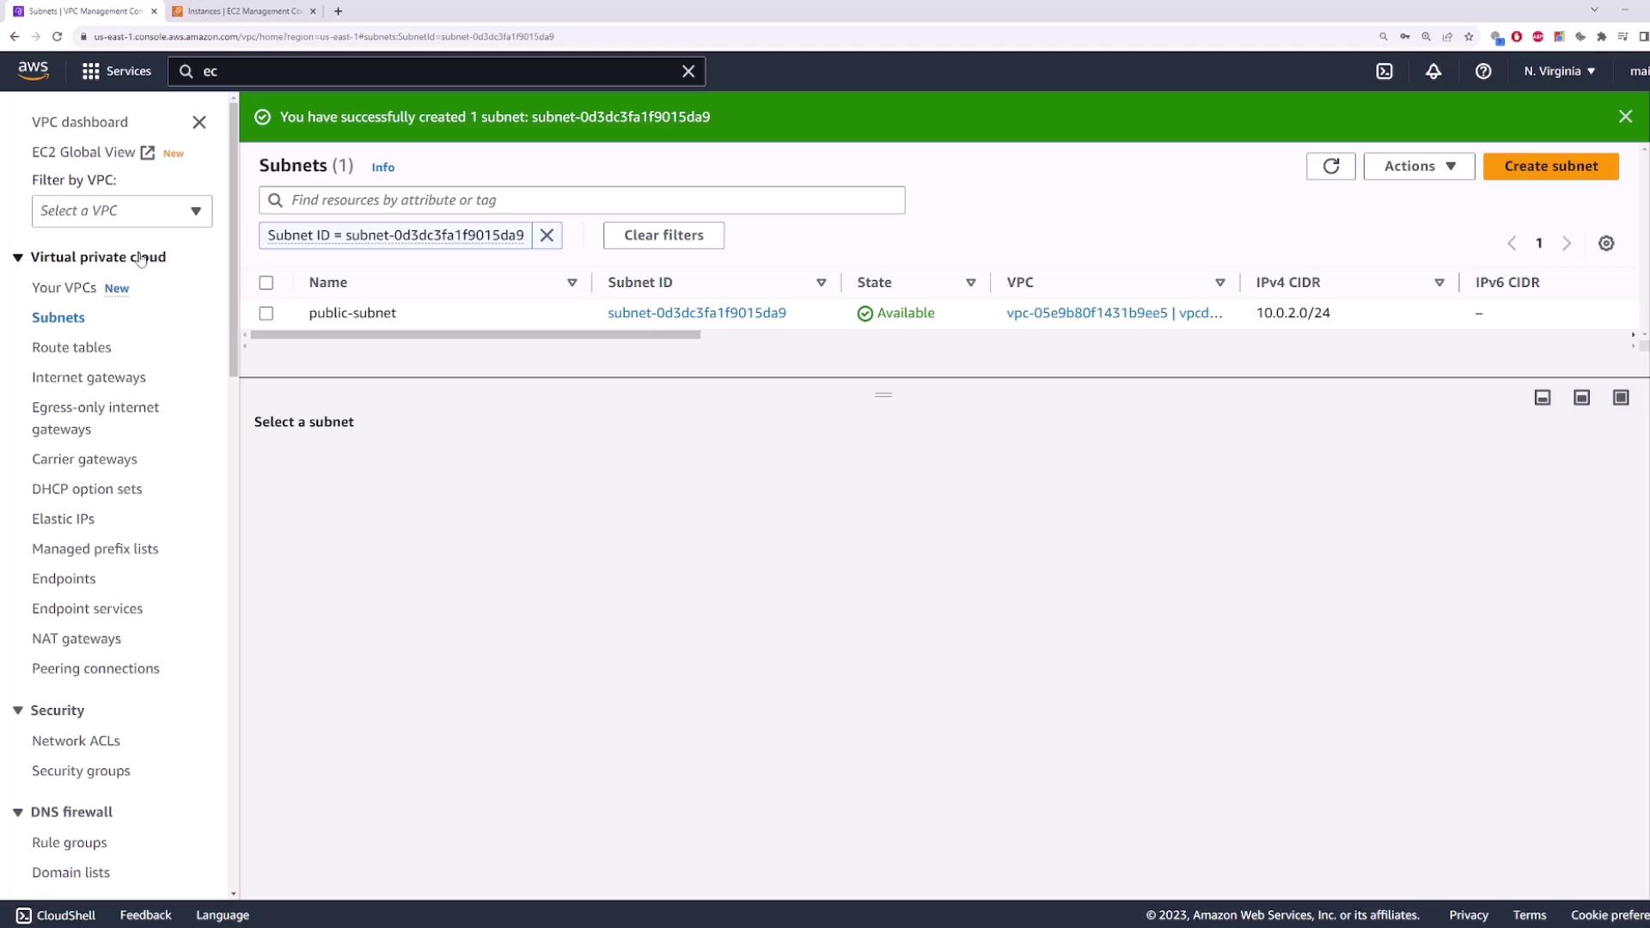Open the subnet-0d3dc3fa1f9015da9 link

pyautogui.click(x=696, y=313)
